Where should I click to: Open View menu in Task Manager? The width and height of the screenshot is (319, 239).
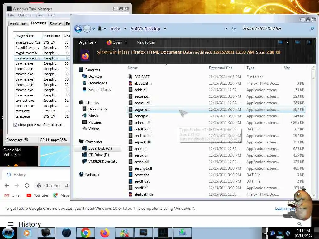39,15
